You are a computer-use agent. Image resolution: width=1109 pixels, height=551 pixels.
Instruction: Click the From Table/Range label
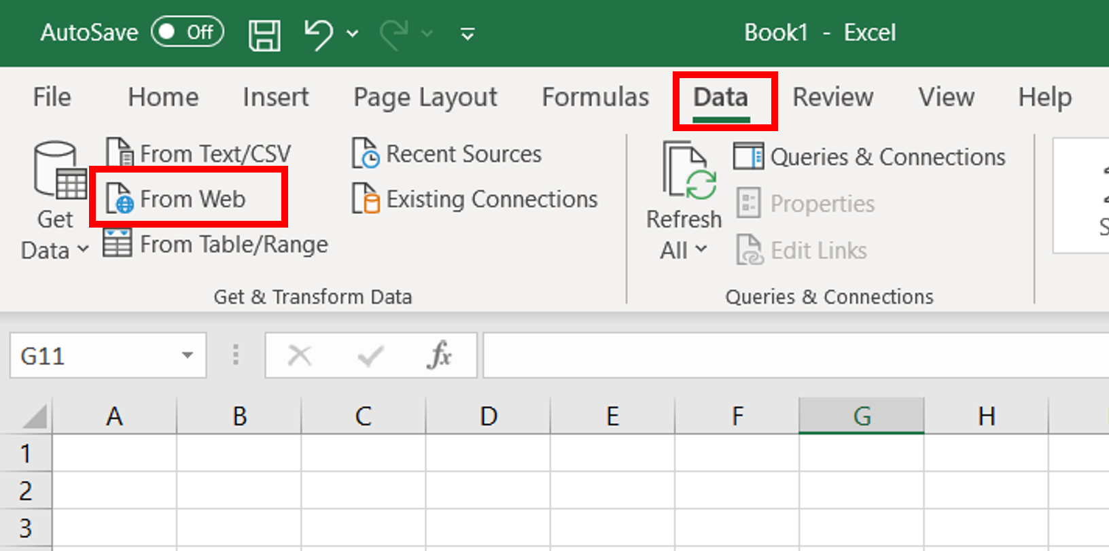234,244
